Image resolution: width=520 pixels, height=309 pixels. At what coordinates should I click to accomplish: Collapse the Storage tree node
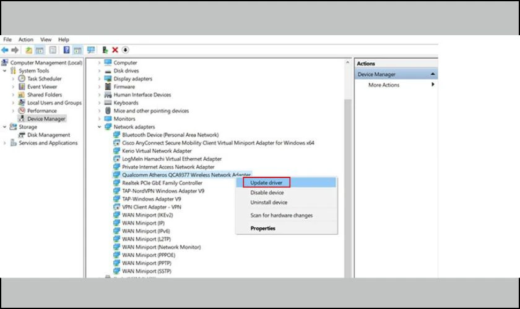(x=5, y=127)
